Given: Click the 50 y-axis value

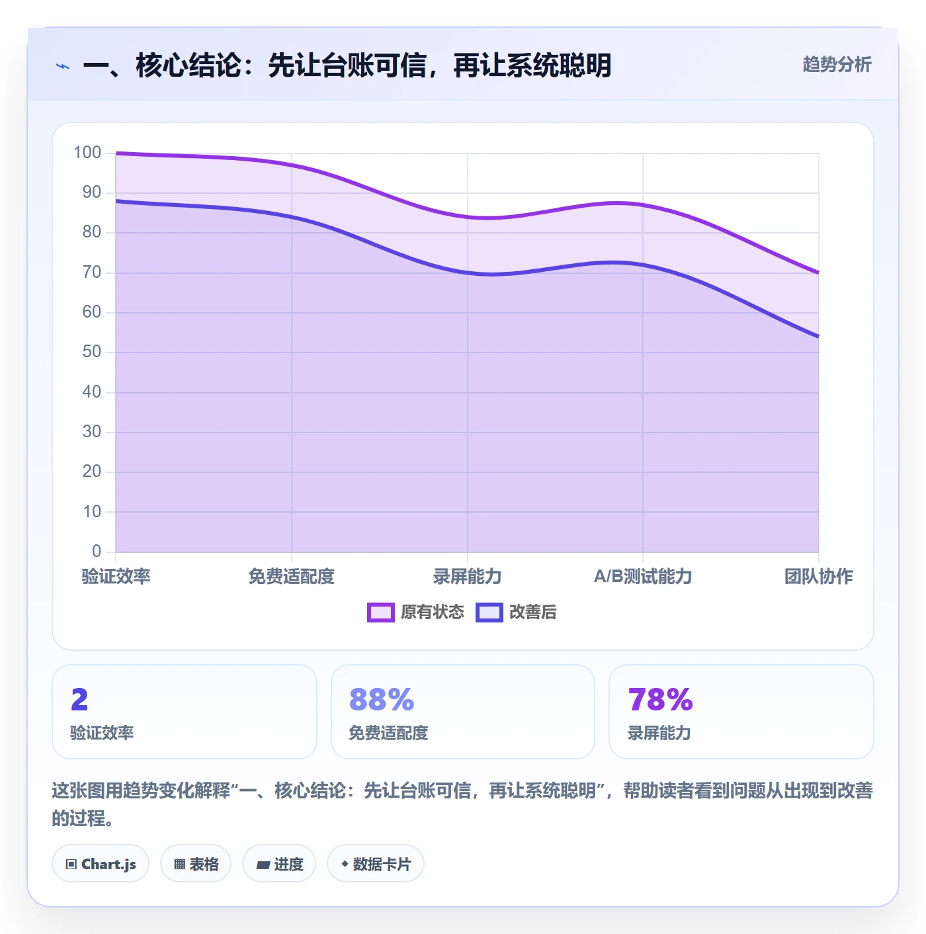Looking at the screenshot, I should [92, 352].
